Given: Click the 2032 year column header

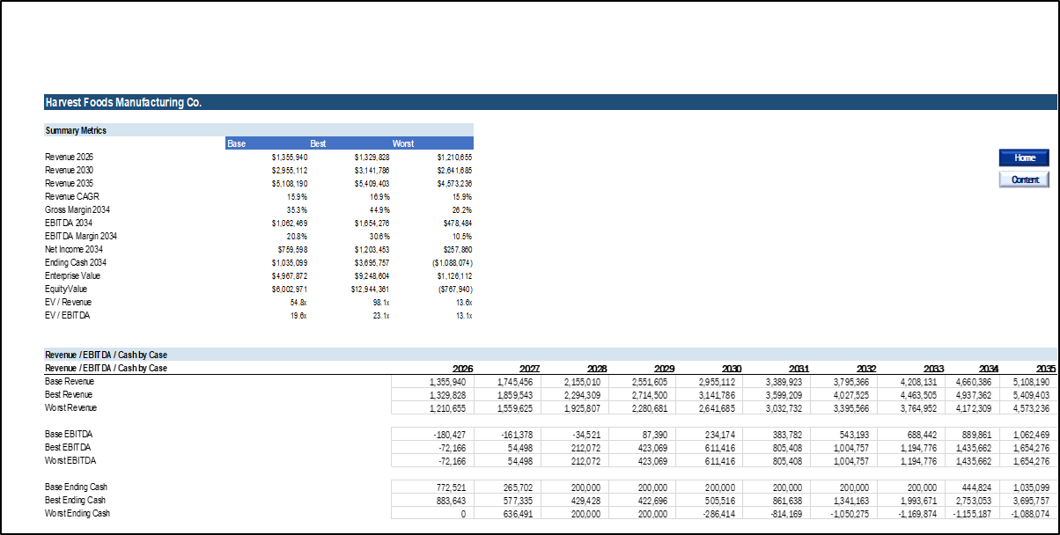Looking at the screenshot, I should [x=865, y=368].
